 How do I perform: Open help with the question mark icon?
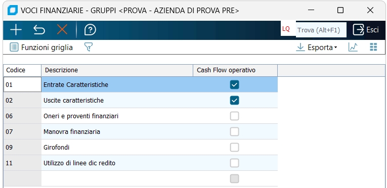(x=90, y=30)
